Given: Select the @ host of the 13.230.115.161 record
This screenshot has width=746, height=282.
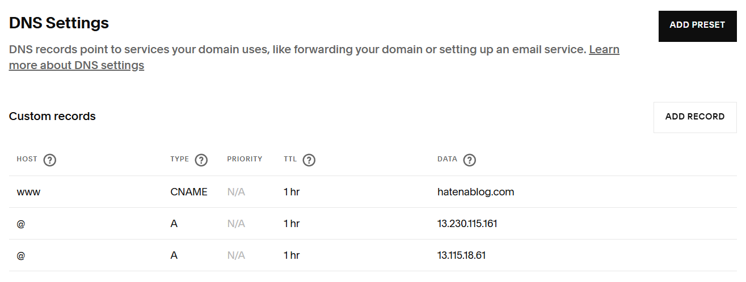Looking at the screenshot, I should [x=21, y=224].
